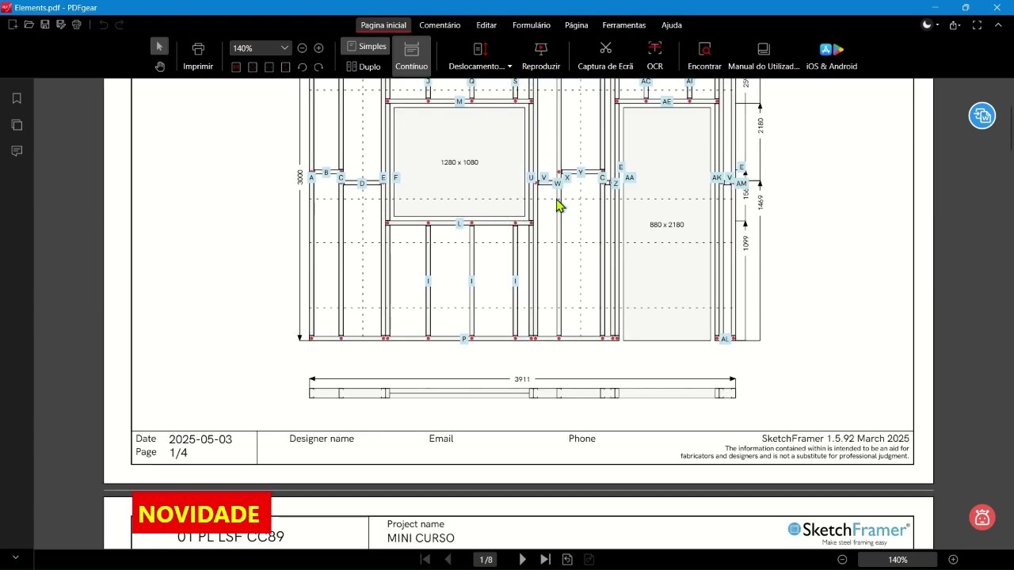Screen dimensions: 1014x570
Task: Toggle Contínuo continuous scrolling
Action: coord(411,56)
